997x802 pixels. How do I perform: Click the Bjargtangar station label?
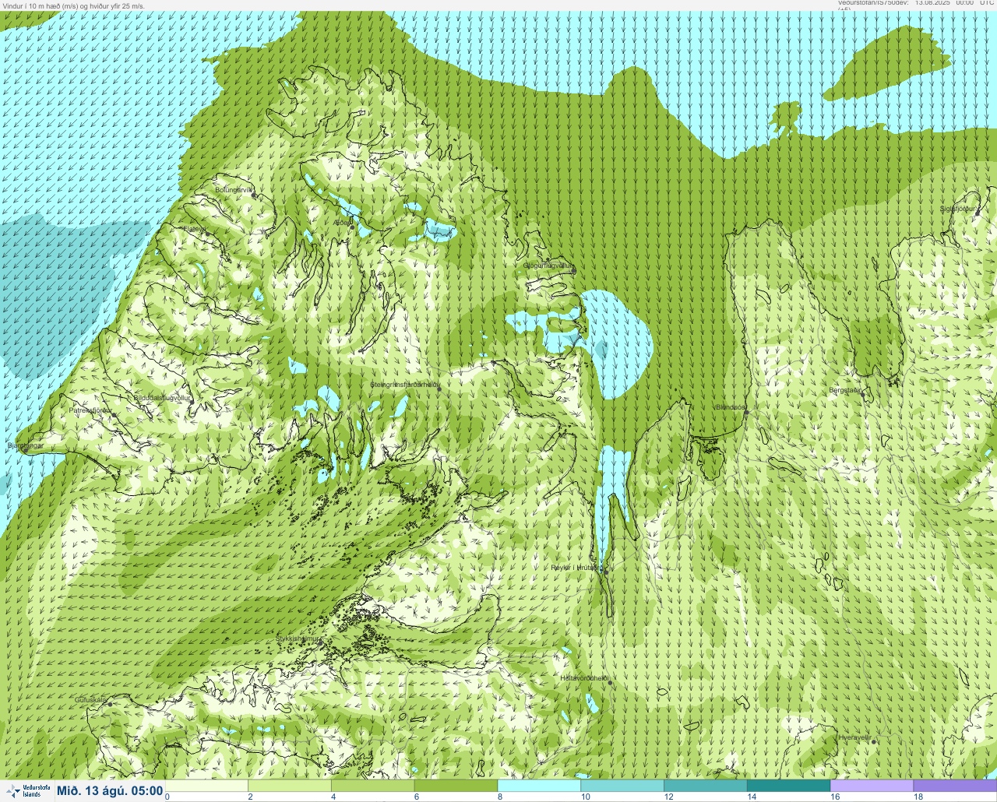click(x=25, y=446)
